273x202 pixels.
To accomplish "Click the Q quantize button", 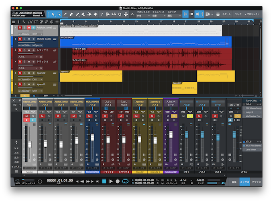I will point(120,14).
